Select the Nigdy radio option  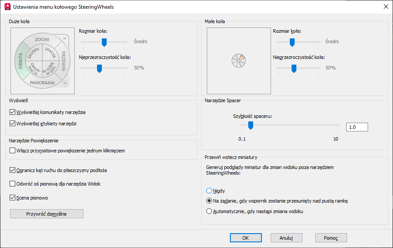tap(209, 191)
